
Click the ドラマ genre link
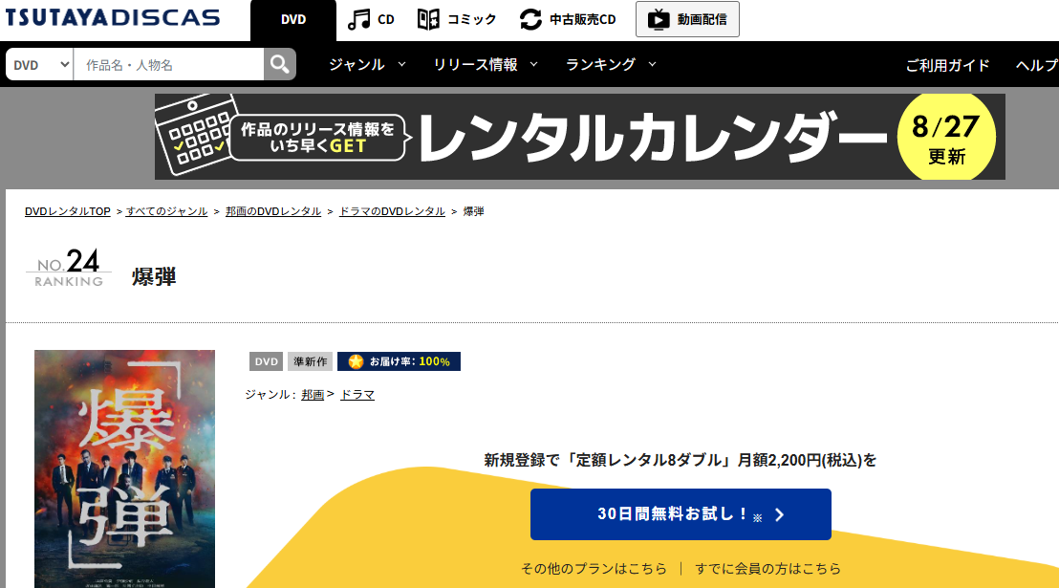(x=357, y=395)
